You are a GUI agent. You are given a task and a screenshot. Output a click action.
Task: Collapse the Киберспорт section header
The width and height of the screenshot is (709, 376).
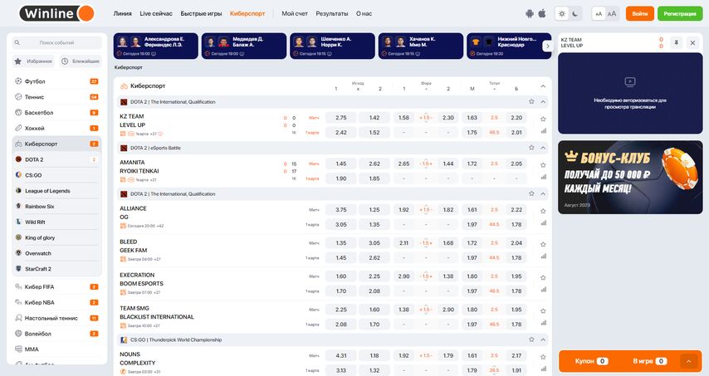543,85
